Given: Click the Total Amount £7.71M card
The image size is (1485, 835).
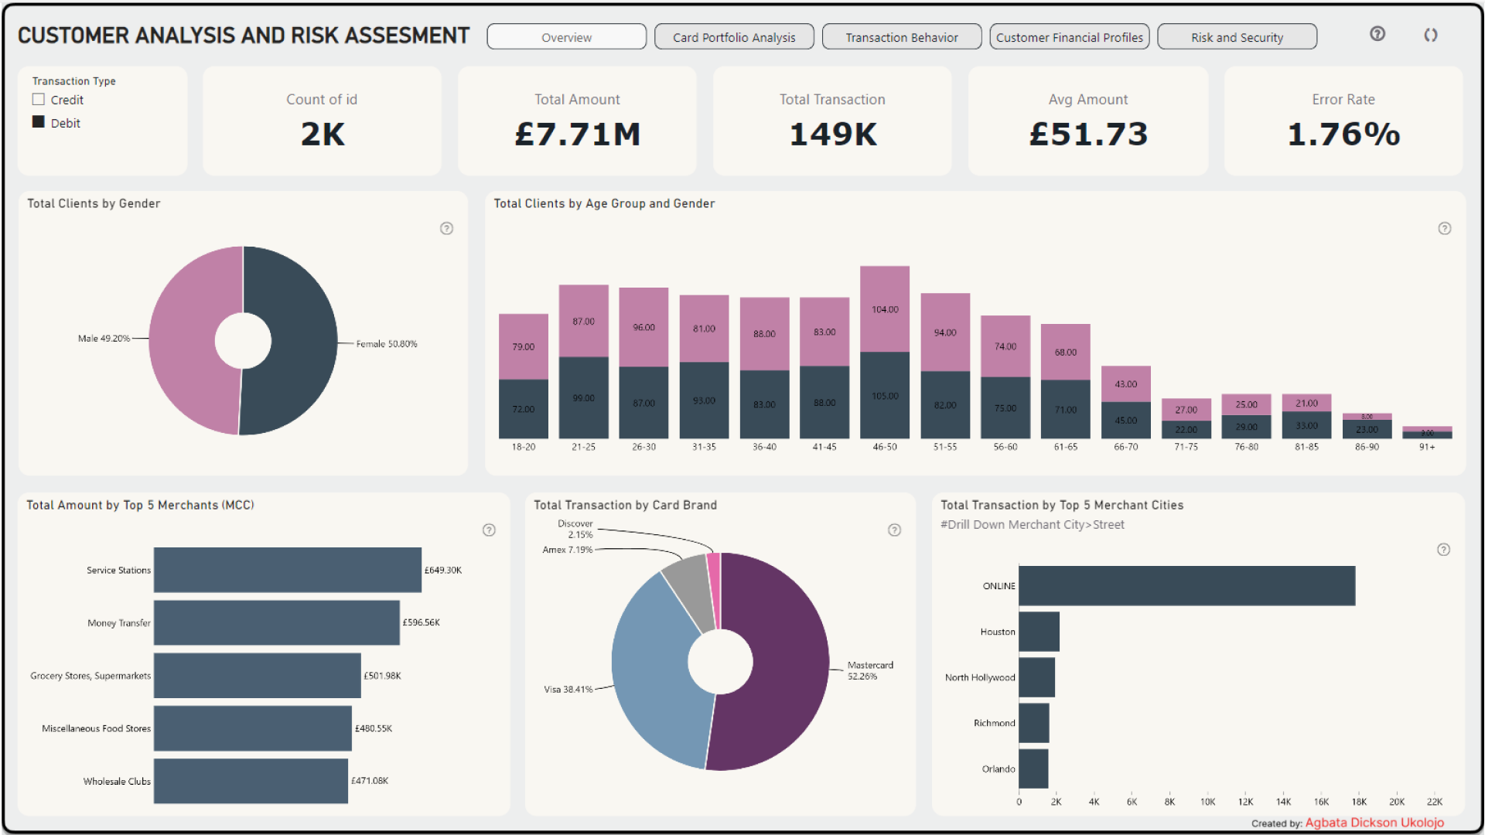Looking at the screenshot, I should pos(577,121).
